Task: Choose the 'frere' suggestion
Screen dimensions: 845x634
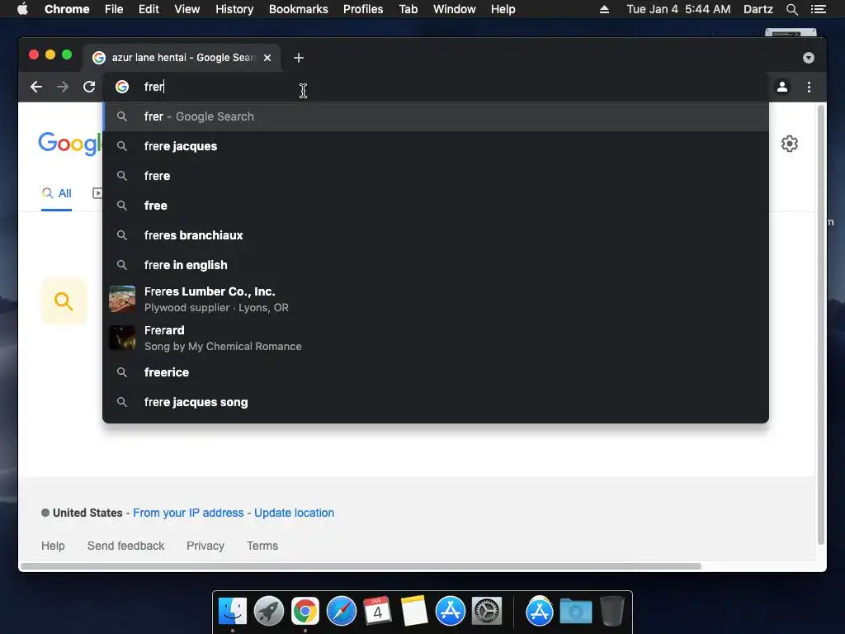Action: (x=436, y=176)
